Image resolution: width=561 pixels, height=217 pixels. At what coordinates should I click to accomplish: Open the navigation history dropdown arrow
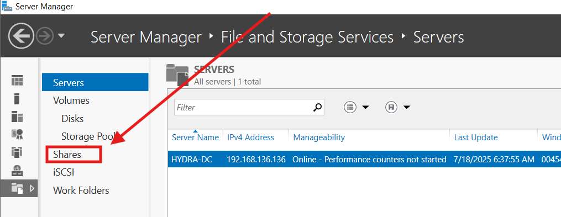[x=61, y=36]
